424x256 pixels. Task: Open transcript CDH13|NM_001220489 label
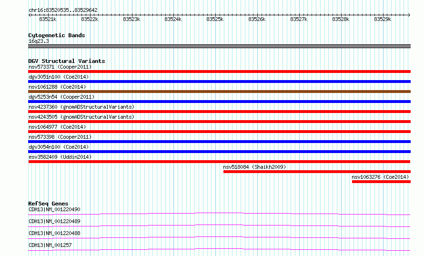pos(54,221)
